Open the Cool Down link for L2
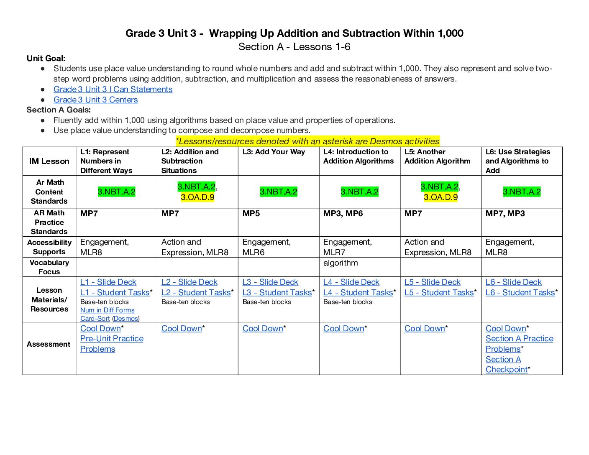This screenshot has height=455, width=589. tap(182, 329)
